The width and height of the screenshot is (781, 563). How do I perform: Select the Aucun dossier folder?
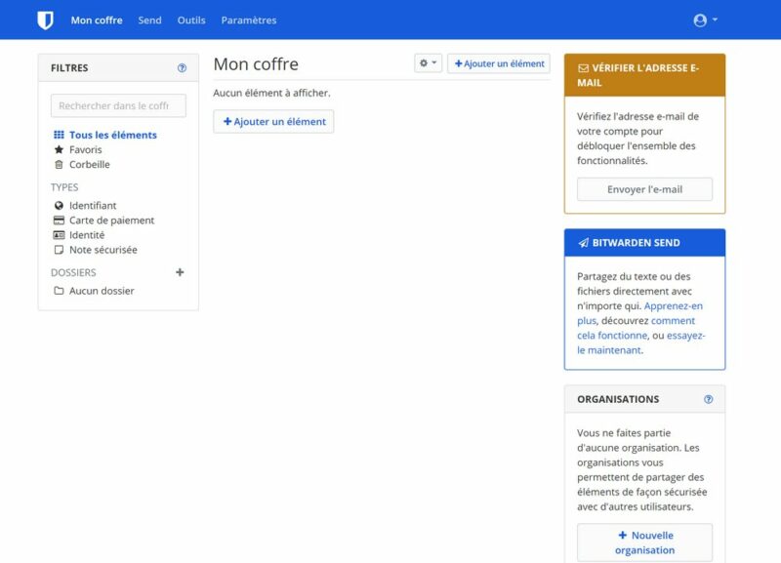tap(94, 291)
